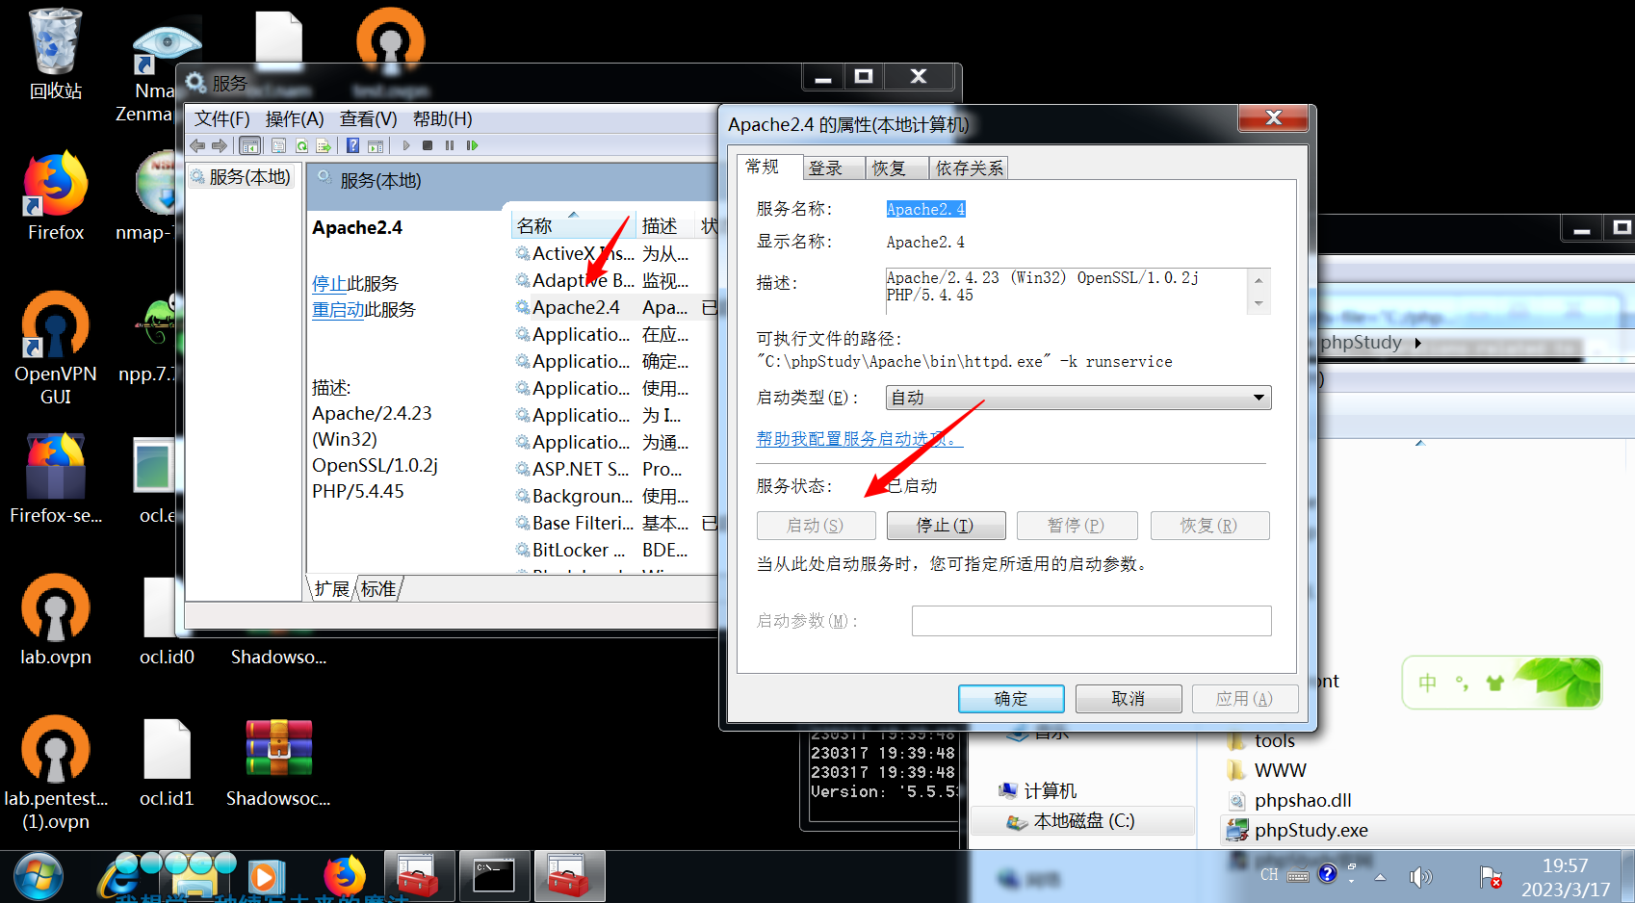Click the Windows Start orb
Viewport: 1635px width, 903px height.
coord(39,877)
